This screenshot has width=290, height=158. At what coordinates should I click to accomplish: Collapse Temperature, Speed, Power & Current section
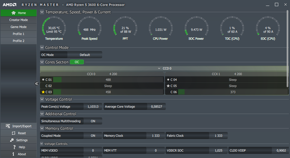42,12
